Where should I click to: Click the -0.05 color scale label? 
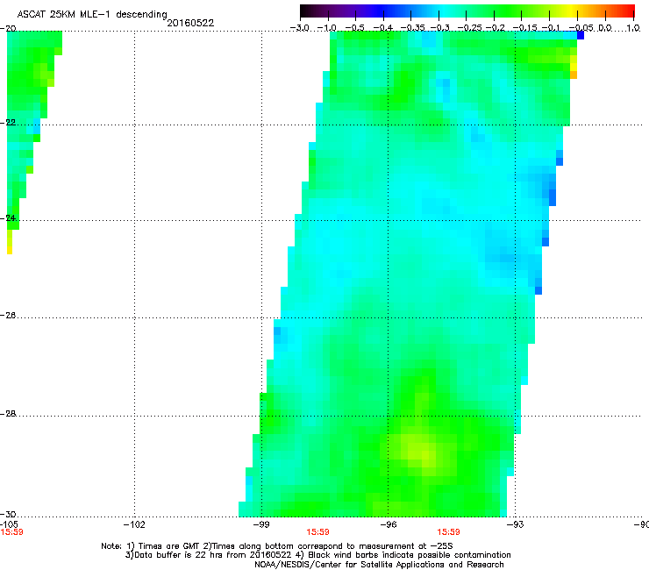(x=581, y=28)
